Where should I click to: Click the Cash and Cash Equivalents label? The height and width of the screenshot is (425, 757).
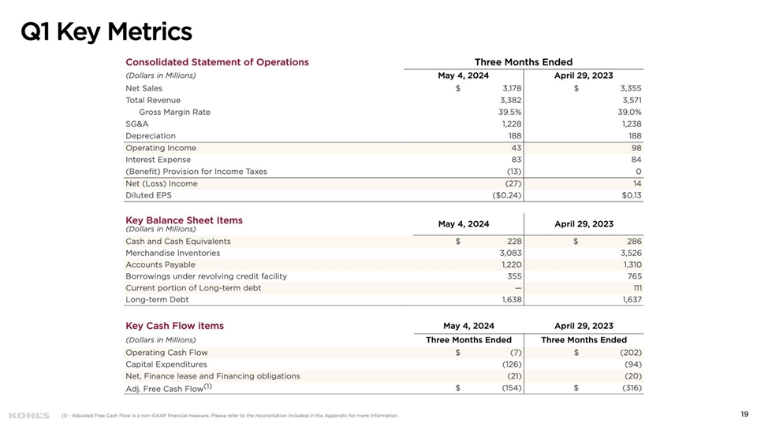(178, 242)
